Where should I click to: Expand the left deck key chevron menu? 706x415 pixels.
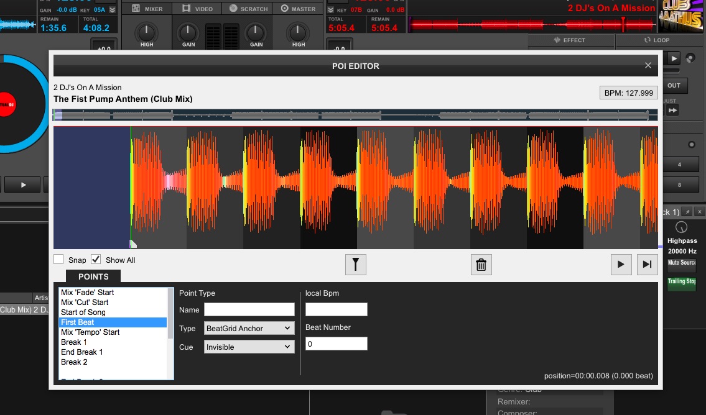(113, 9)
